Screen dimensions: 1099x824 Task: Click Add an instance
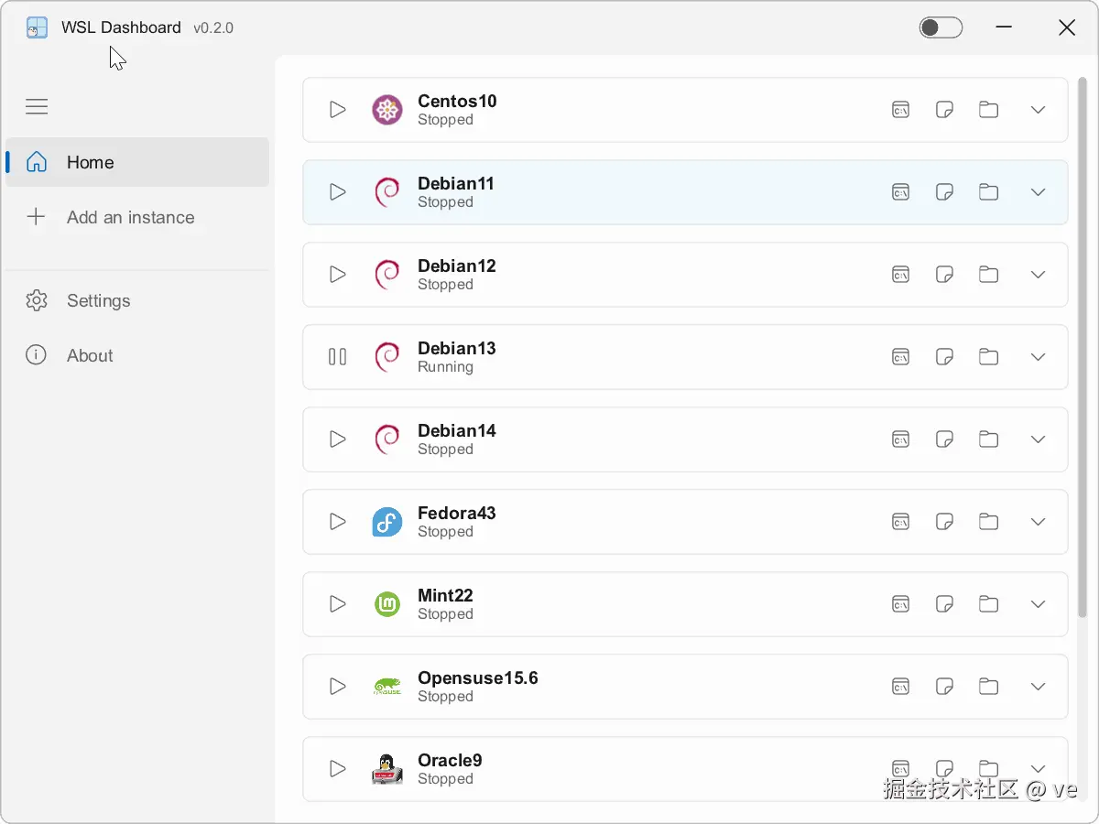point(130,218)
